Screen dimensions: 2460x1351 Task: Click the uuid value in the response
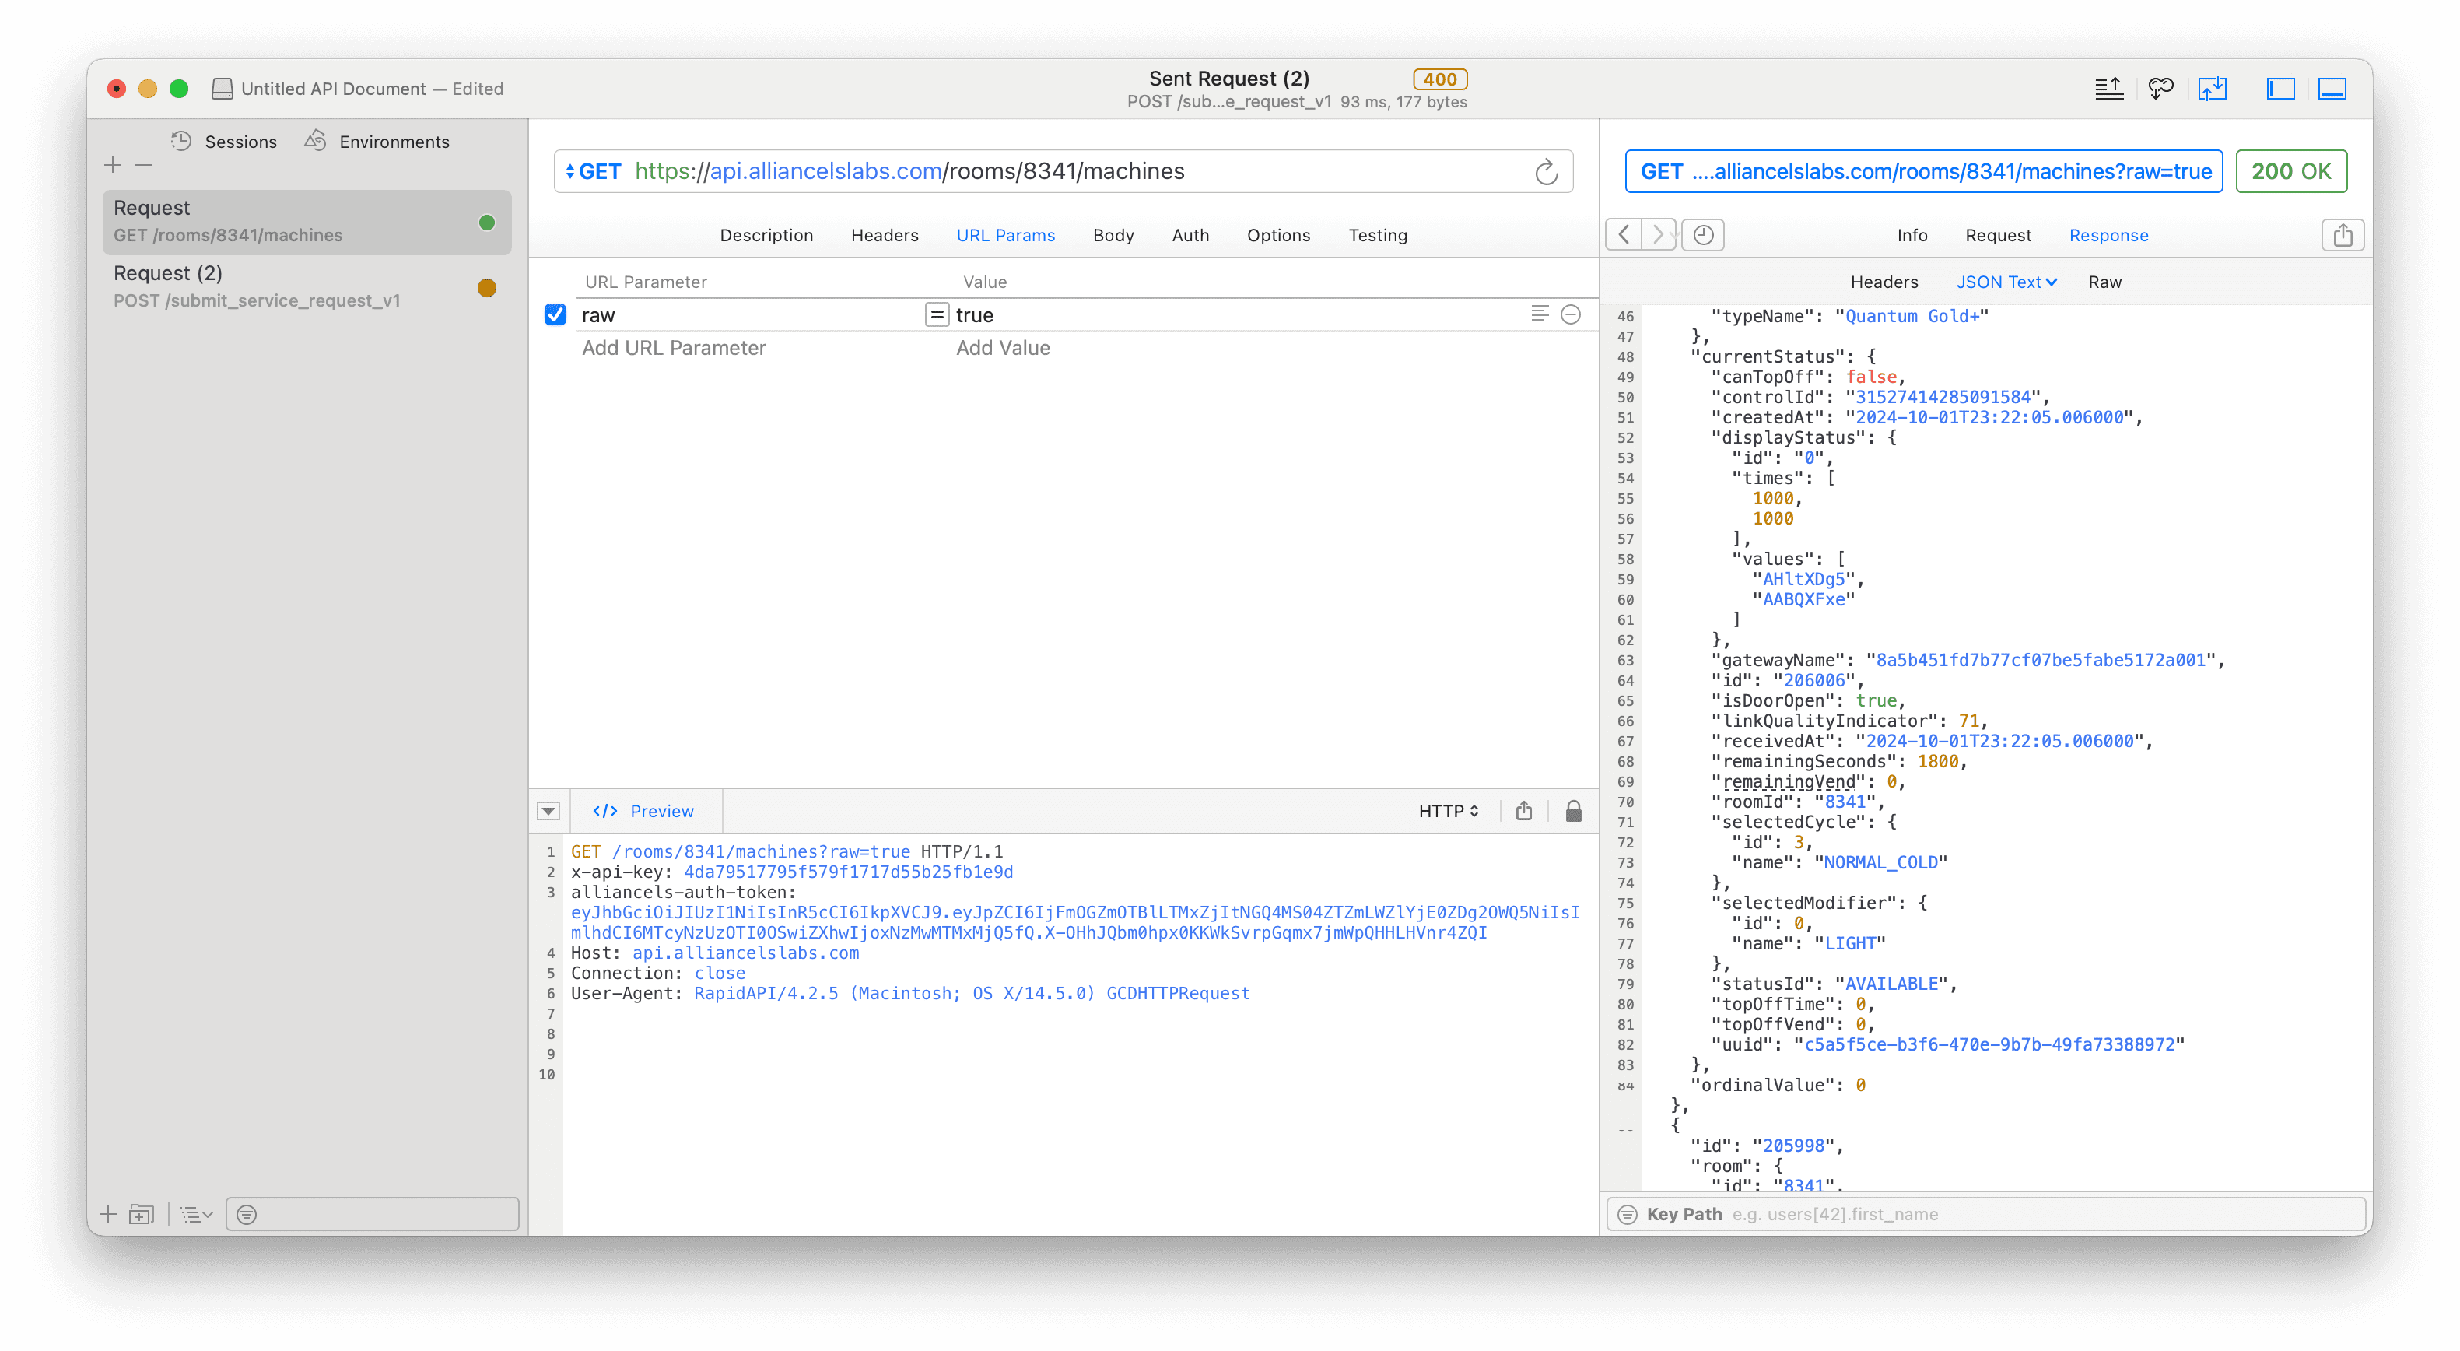click(1989, 1044)
